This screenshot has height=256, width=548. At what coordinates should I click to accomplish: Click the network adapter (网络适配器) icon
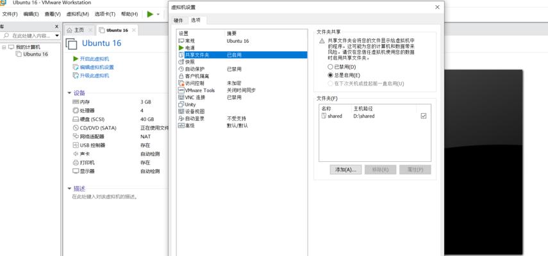(76, 137)
